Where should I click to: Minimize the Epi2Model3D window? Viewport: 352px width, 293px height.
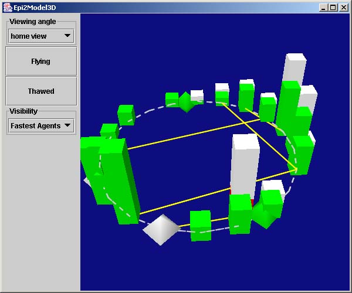(323, 8)
